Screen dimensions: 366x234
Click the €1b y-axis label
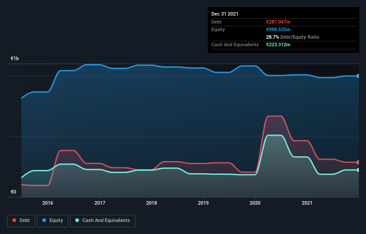coord(15,58)
